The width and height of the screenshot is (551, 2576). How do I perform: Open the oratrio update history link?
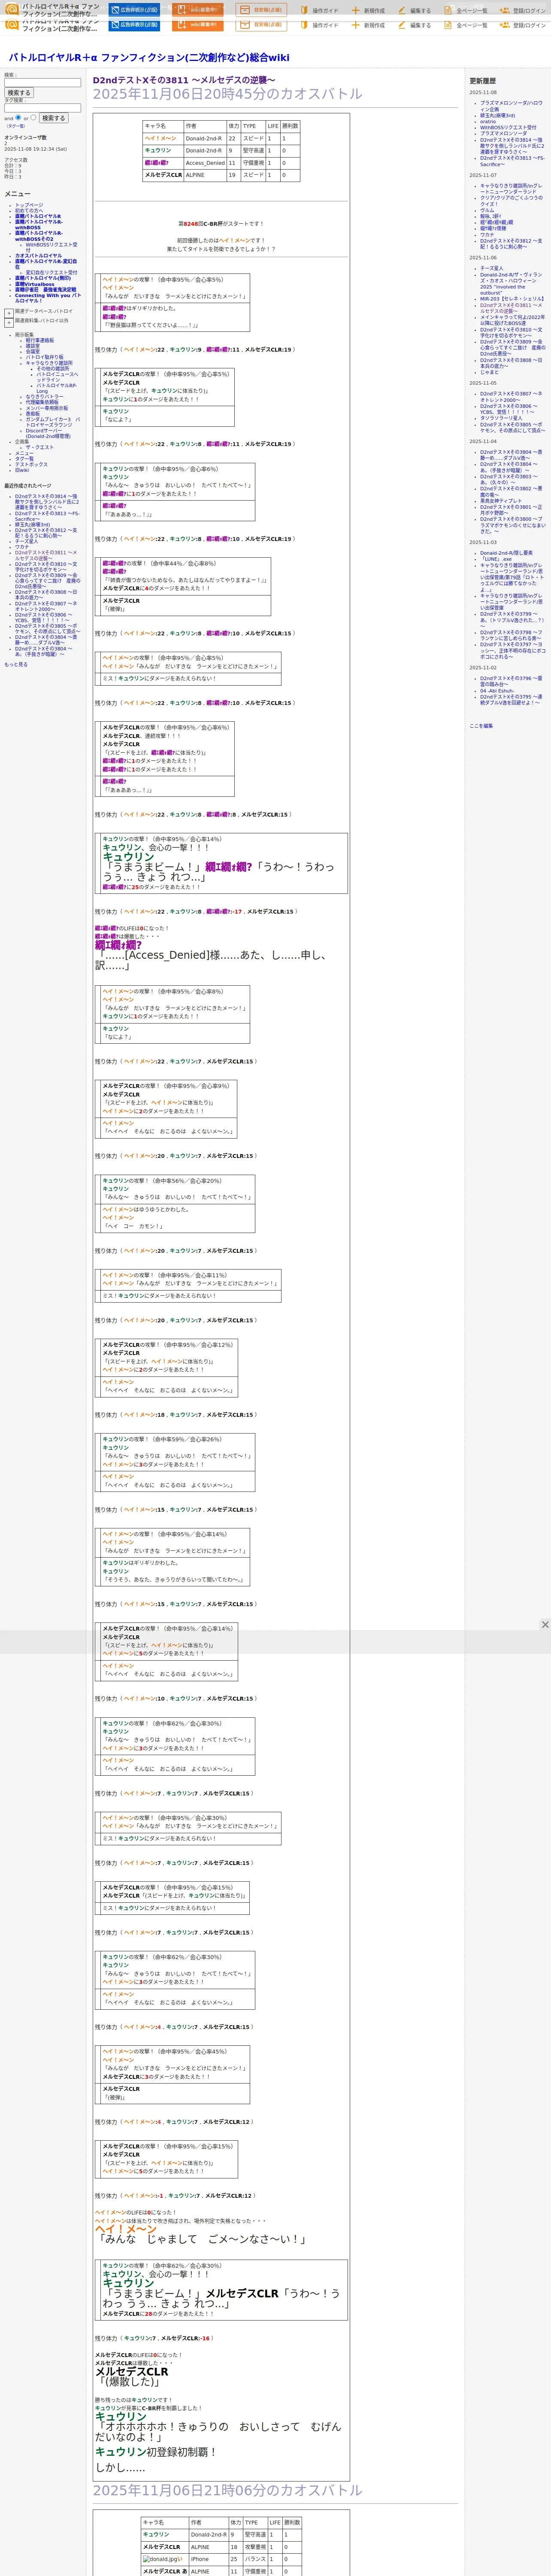488,121
